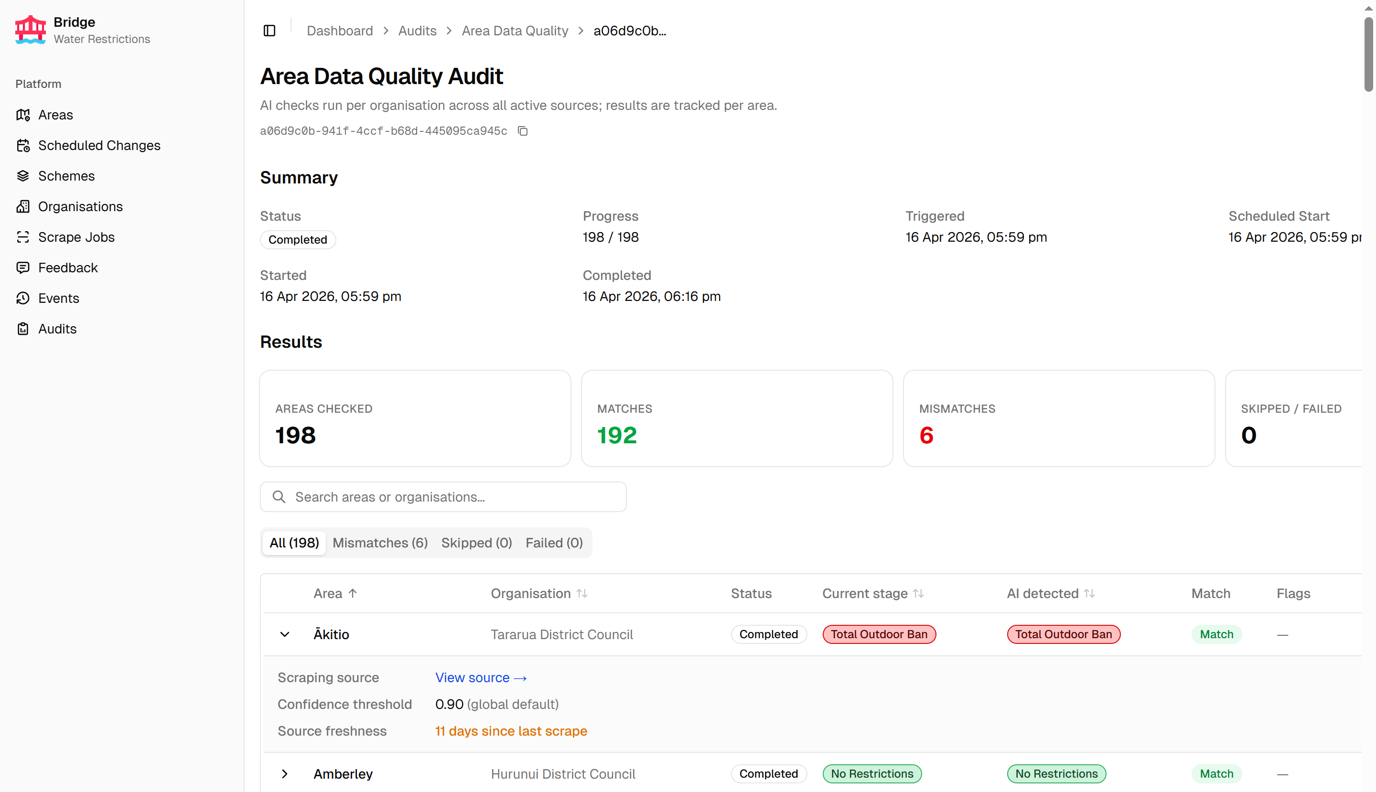1376x792 pixels.
Task: Go to Audits breadcrumb link
Action: click(417, 31)
